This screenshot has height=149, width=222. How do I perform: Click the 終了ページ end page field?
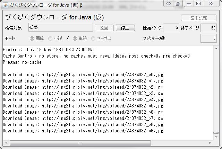coord(208,28)
